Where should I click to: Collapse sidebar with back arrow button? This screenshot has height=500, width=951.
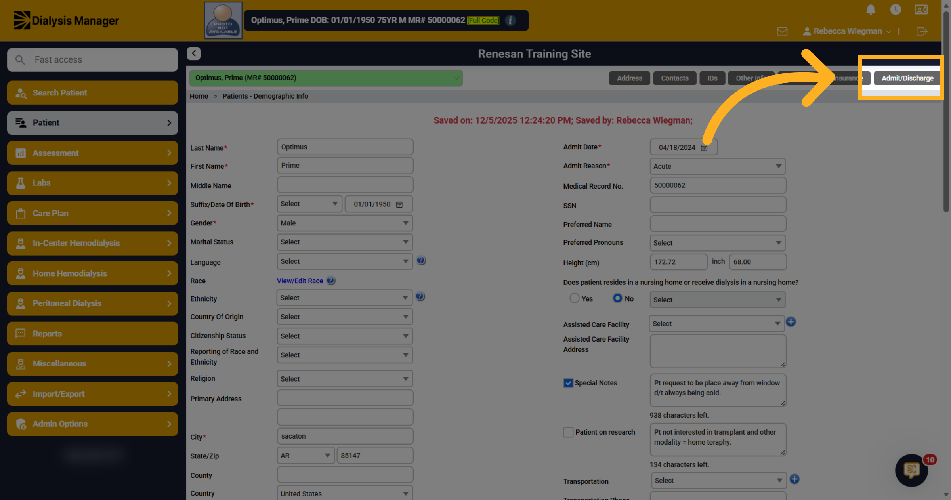(194, 53)
